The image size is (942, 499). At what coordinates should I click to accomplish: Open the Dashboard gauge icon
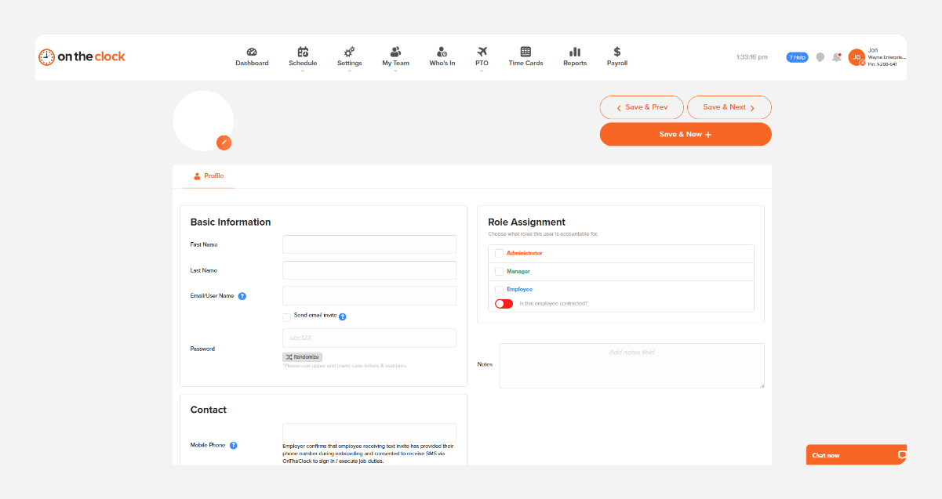(x=252, y=52)
